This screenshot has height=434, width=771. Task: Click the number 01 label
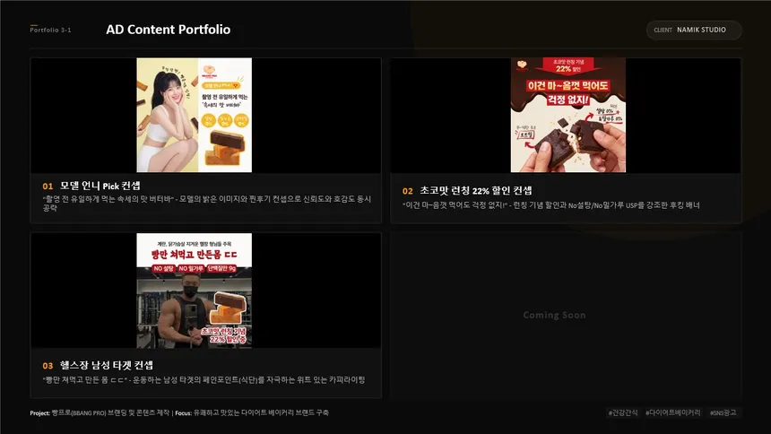click(x=48, y=186)
